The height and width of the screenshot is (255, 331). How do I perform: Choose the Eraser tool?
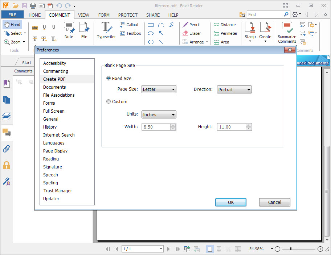coord(191,33)
